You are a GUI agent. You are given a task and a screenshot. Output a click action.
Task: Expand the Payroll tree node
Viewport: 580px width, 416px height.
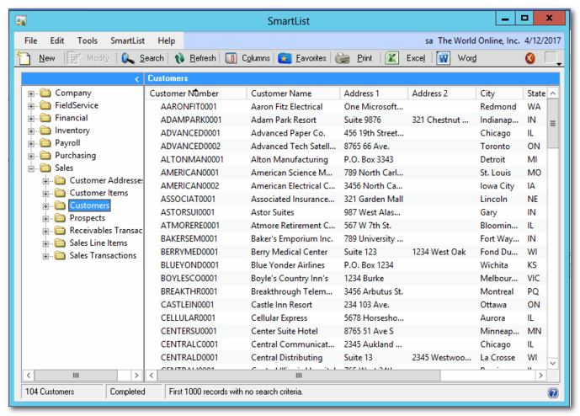31,144
